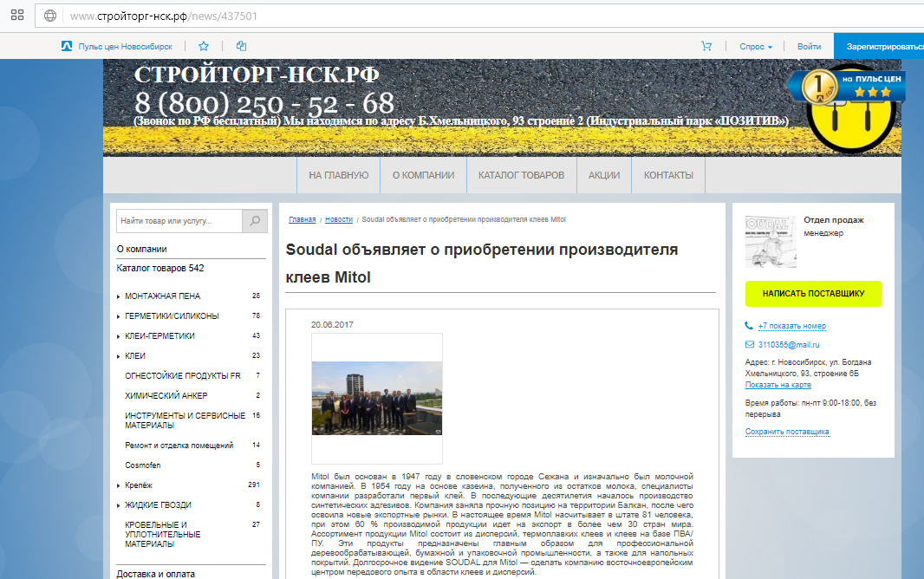Click the Главная breadcrumb link

(303, 219)
